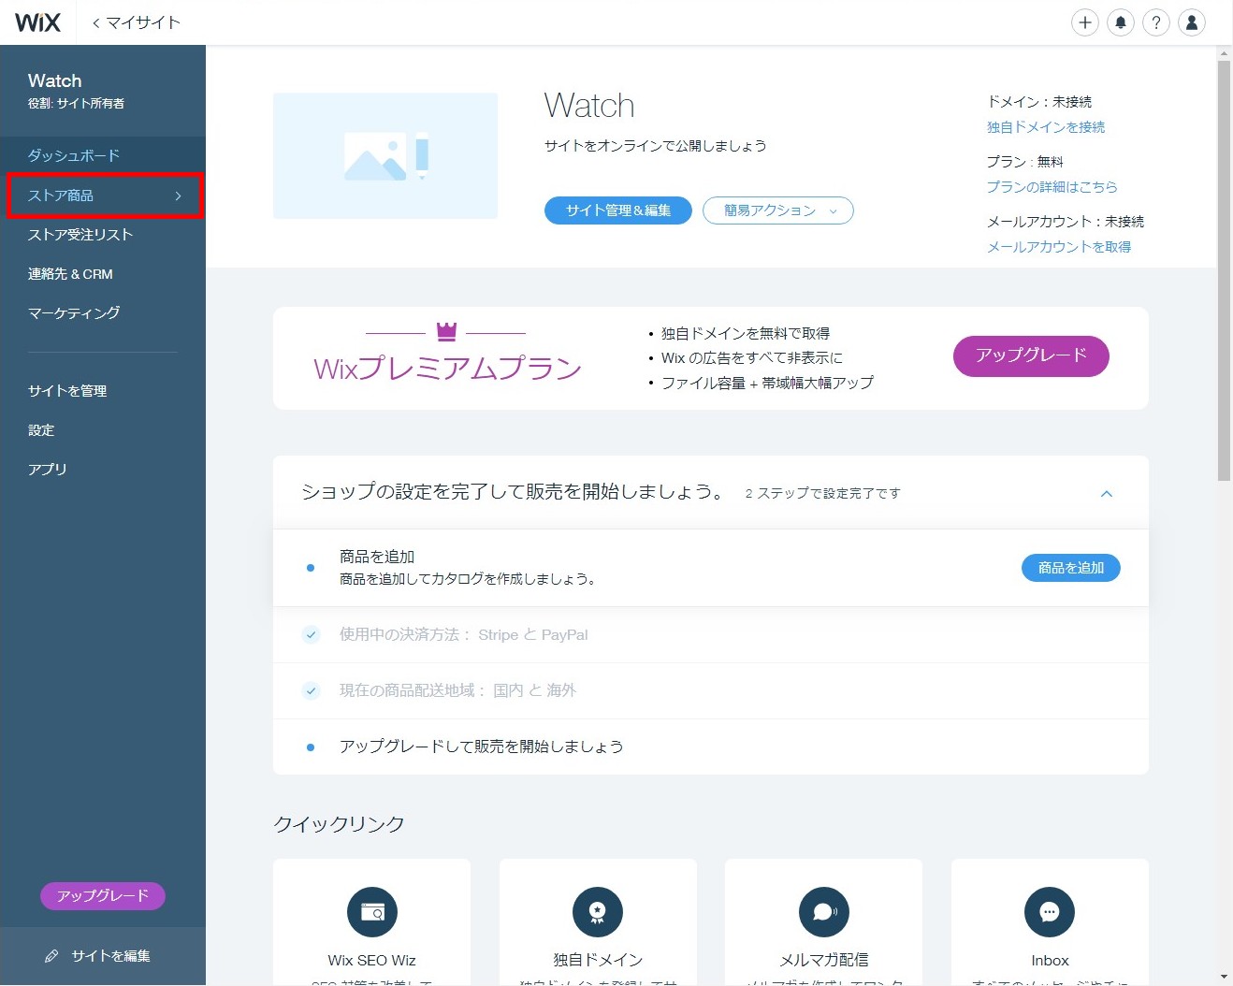Click the site thumbnail placeholder image
1233x986 pixels.
[x=385, y=155]
